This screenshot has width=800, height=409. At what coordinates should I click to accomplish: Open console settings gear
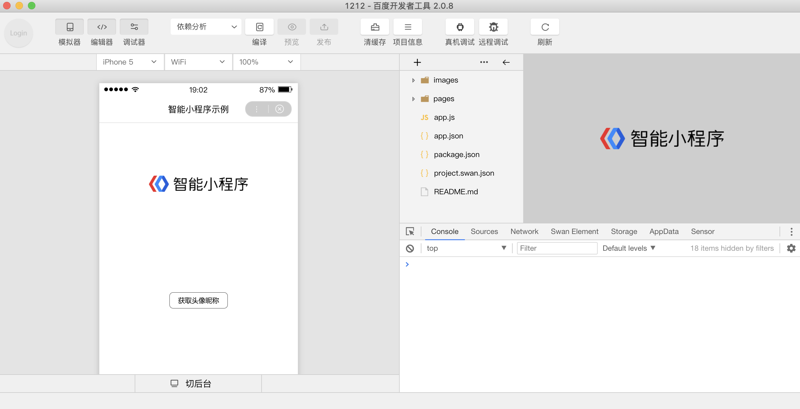(791, 248)
